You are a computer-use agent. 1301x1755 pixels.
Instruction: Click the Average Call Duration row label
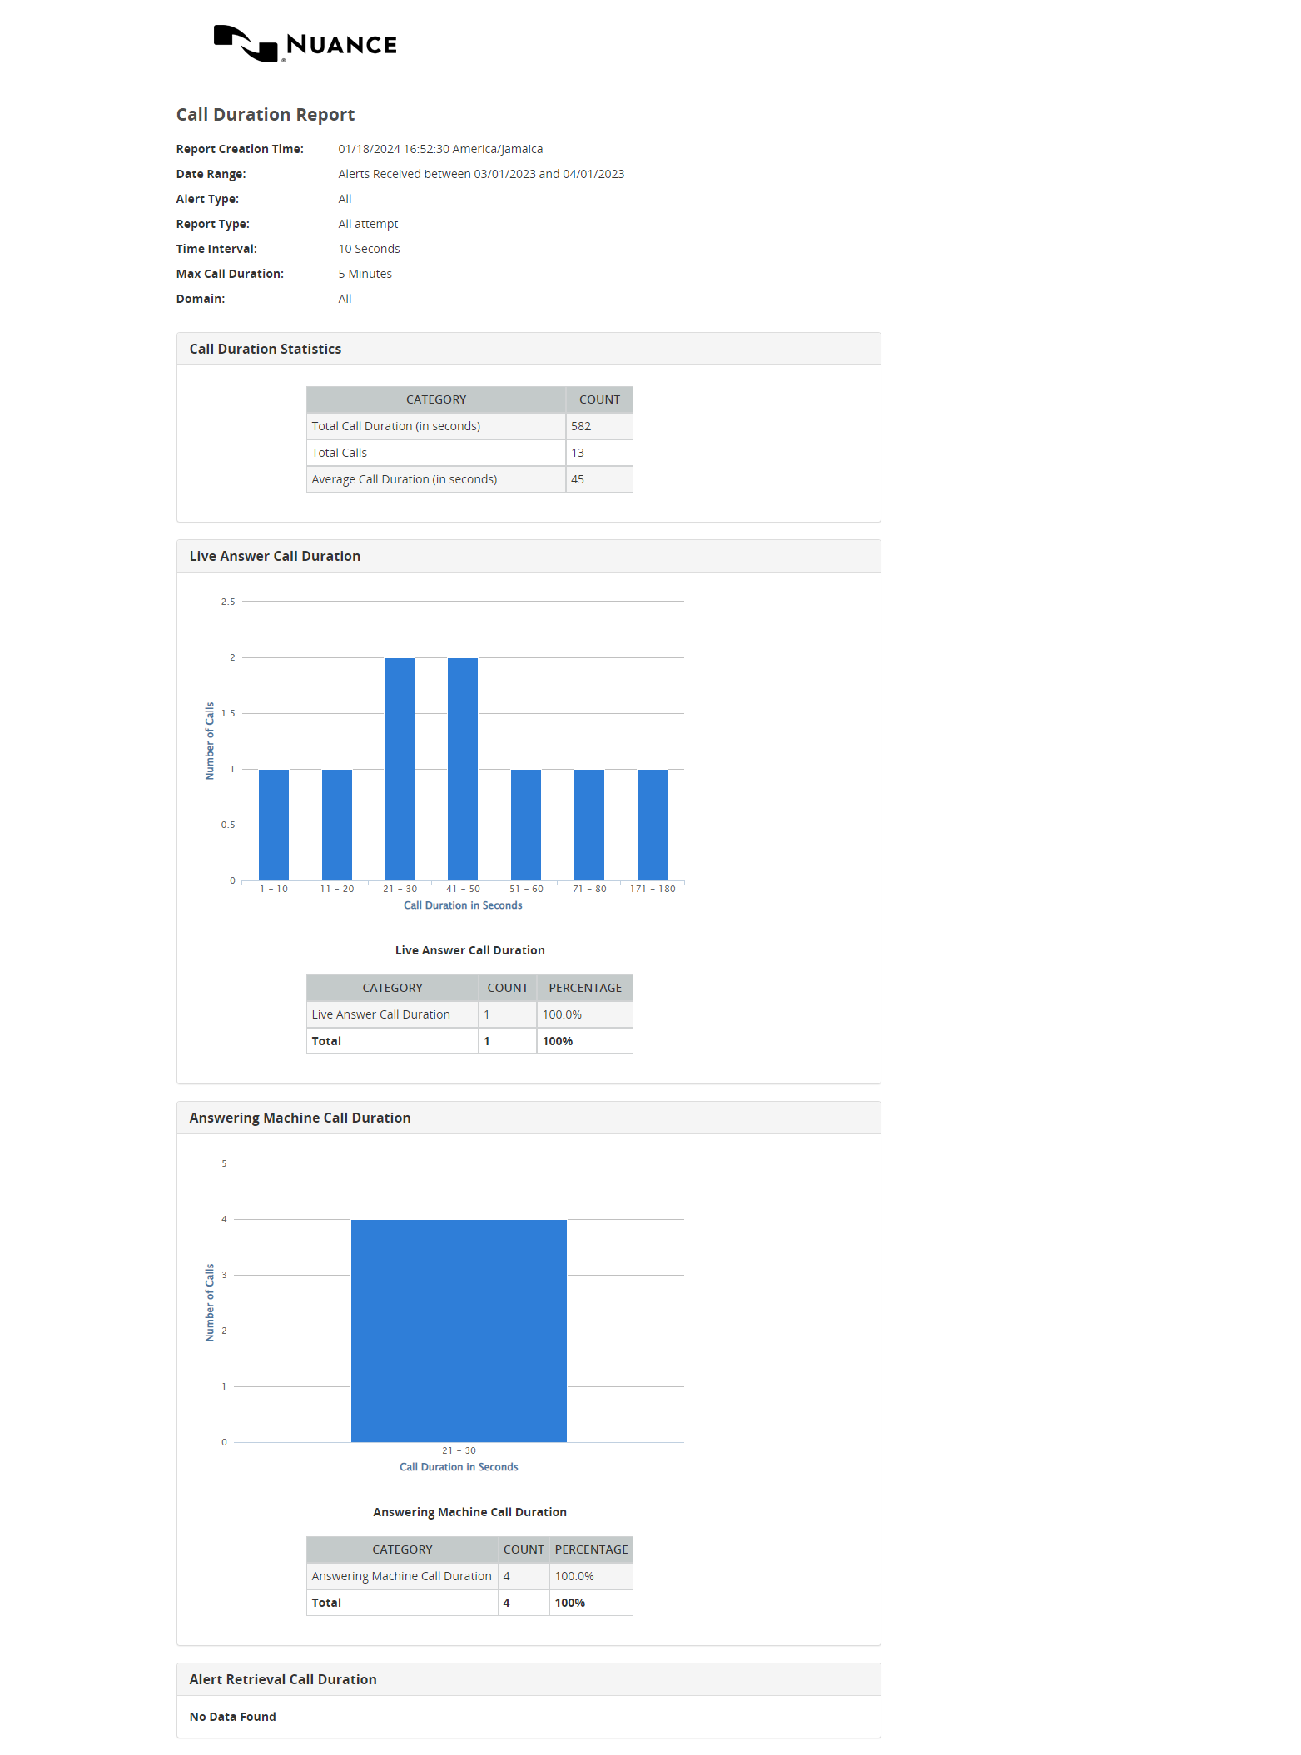point(405,479)
